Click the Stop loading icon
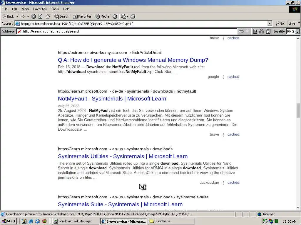The width and height of the screenshot is (301, 225). pyautogui.click(x=34, y=16)
